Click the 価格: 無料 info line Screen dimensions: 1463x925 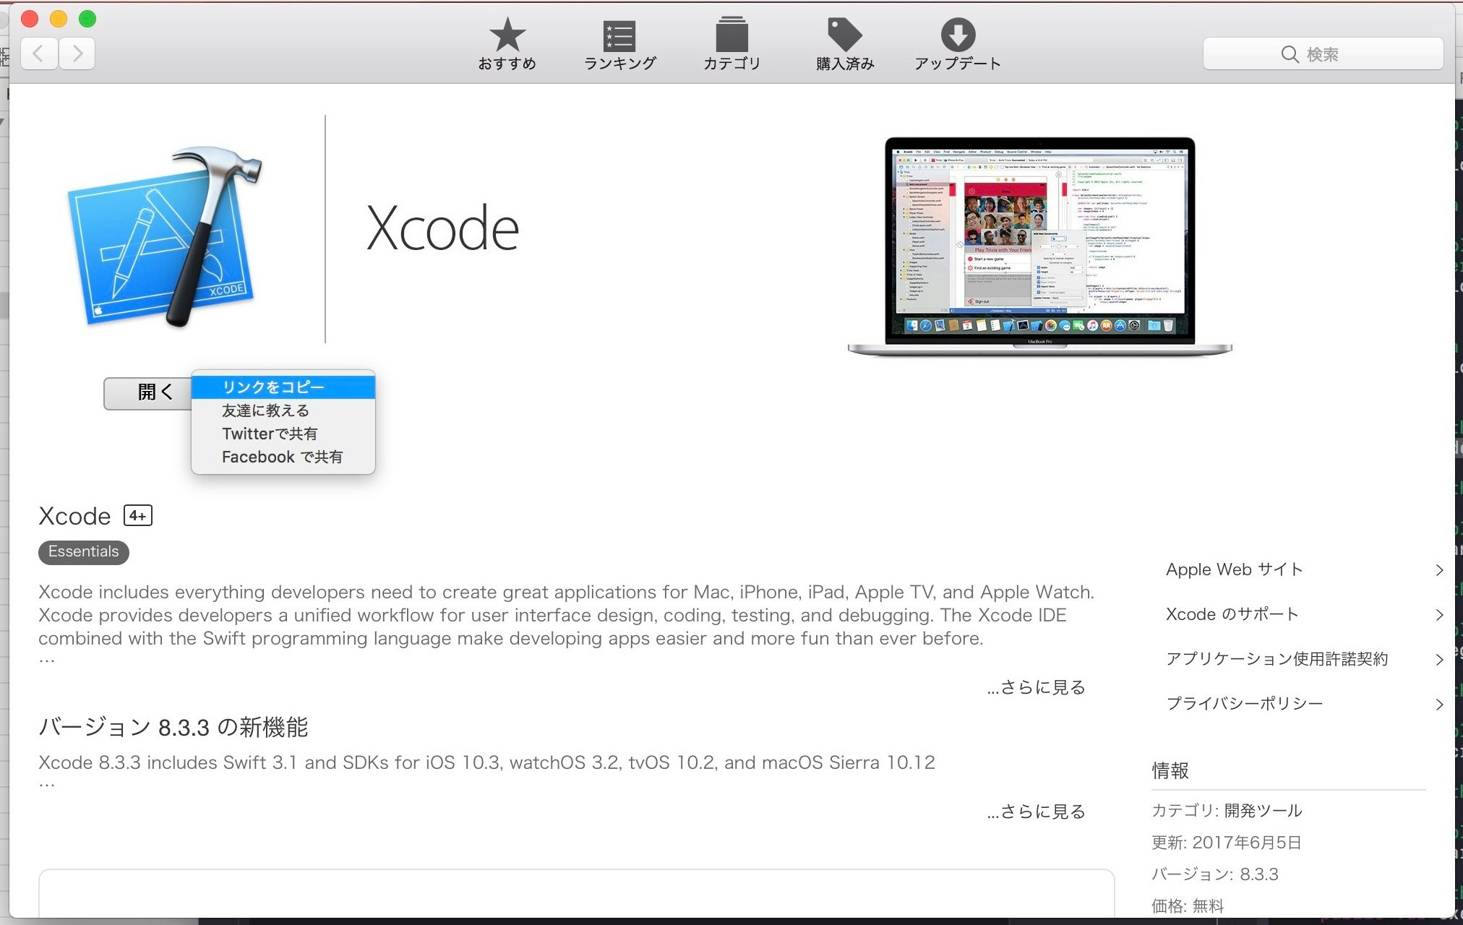coord(1188,906)
